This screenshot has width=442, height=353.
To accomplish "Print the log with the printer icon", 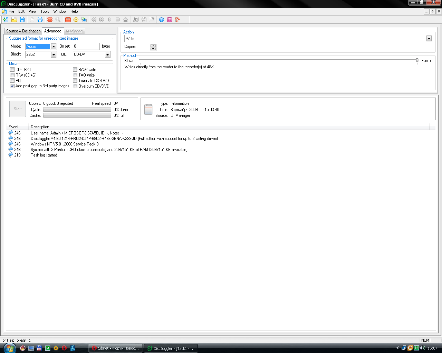I will click(40, 20).
